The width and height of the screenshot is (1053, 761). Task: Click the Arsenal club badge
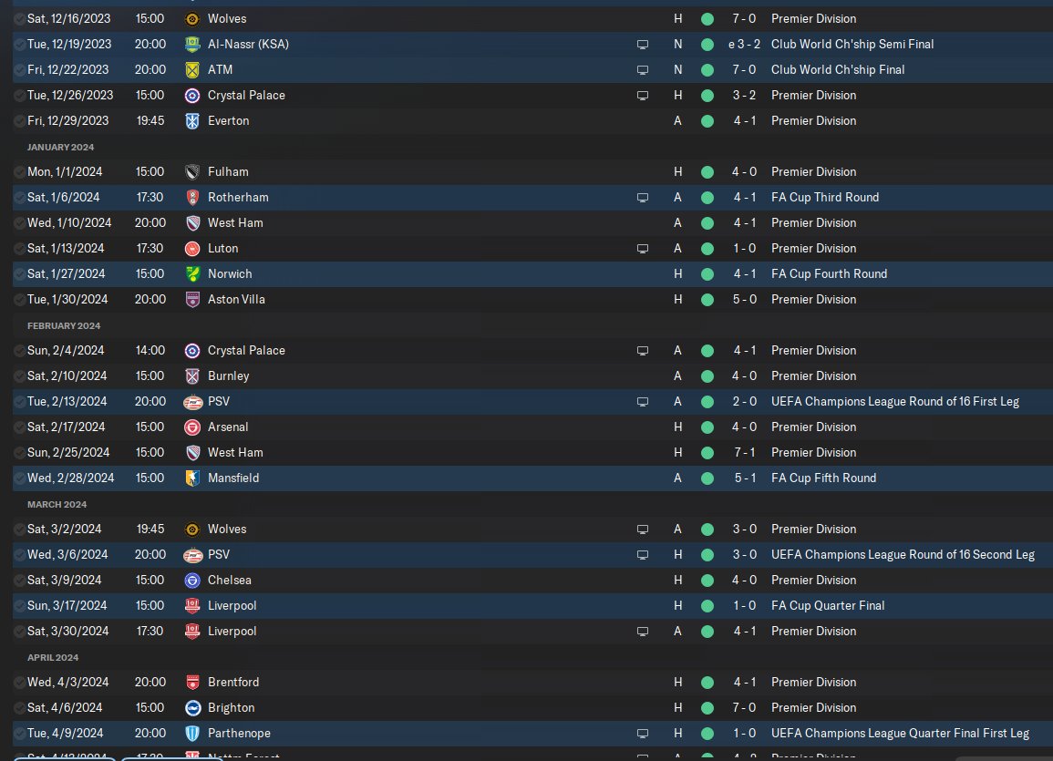[192, 427]
